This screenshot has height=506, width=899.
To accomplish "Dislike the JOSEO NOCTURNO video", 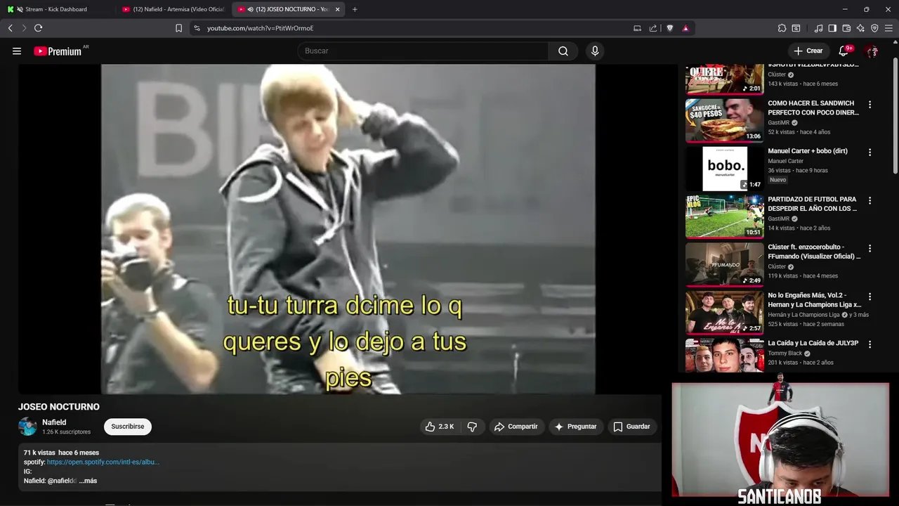I will [x=472, y=427].
